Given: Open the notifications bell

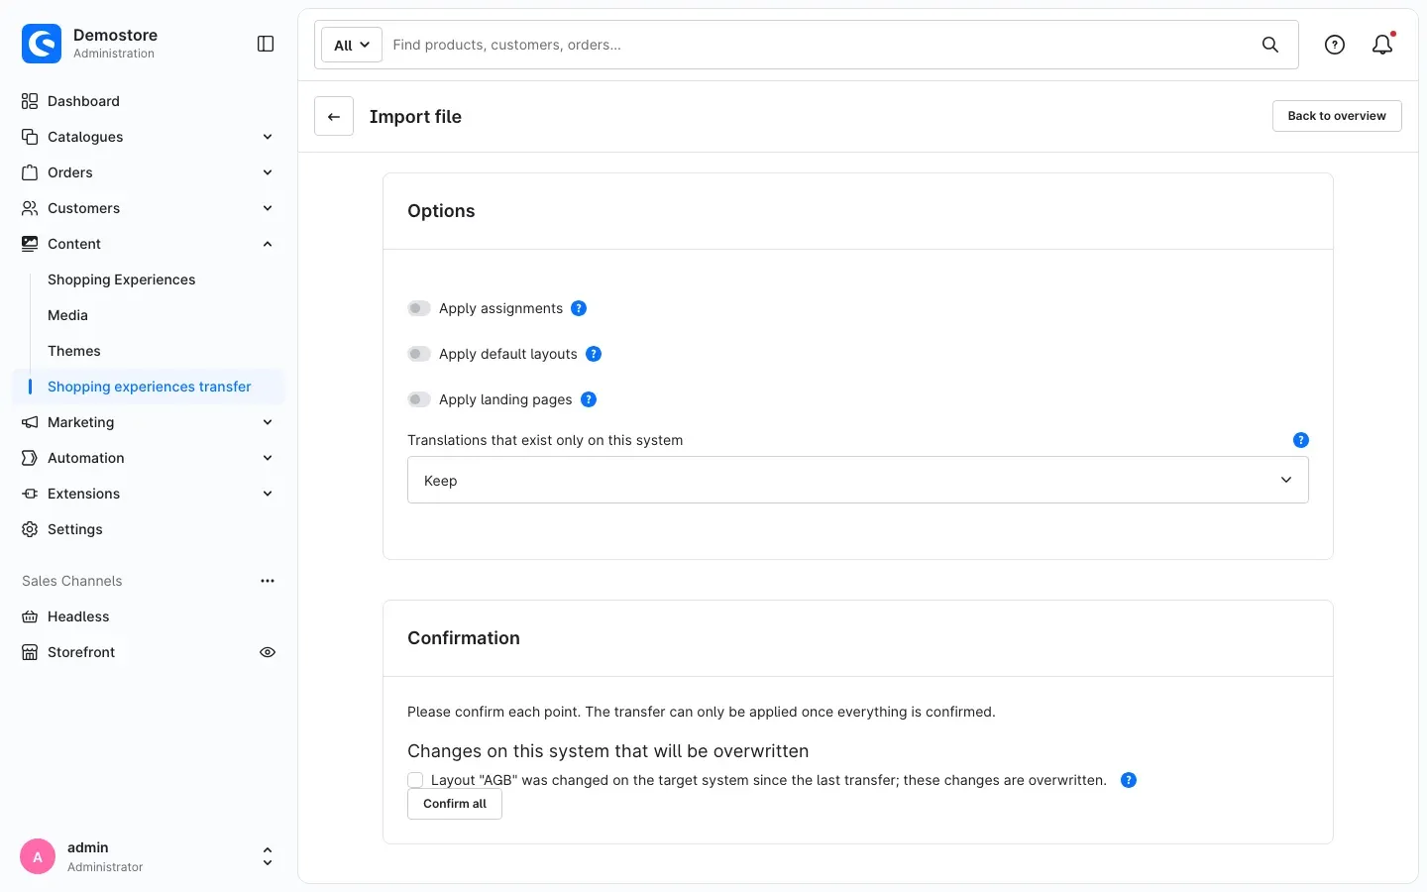Looking at the screenshot, I should pos(1382,45).
